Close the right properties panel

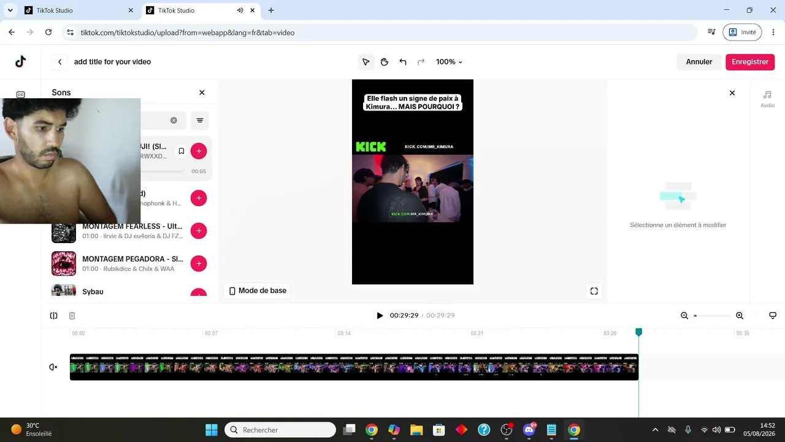(x=732, y=93)
